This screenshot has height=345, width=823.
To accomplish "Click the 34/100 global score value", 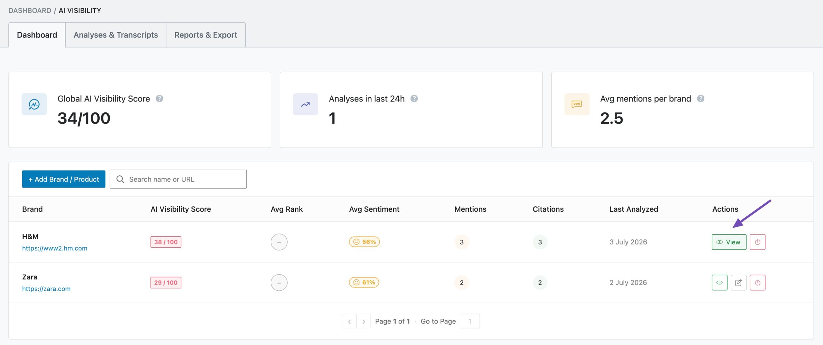I will point(84,118).
